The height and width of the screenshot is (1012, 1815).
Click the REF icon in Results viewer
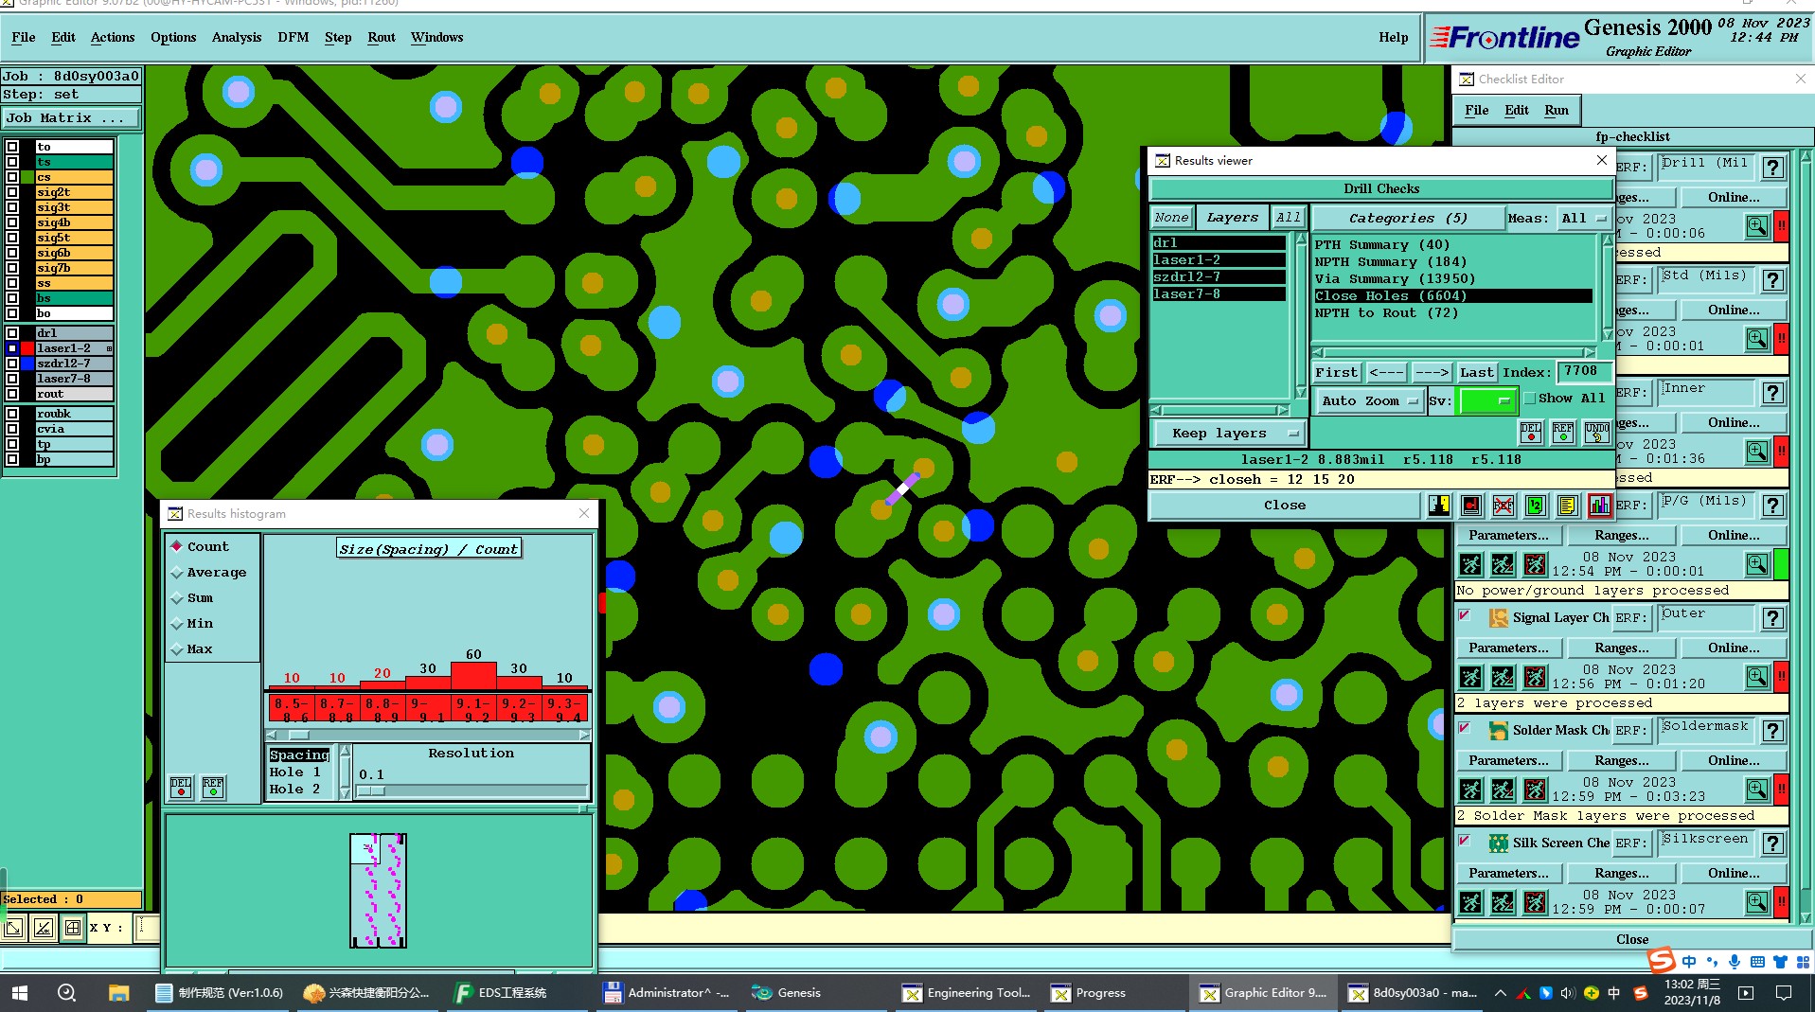point(1563,433)
